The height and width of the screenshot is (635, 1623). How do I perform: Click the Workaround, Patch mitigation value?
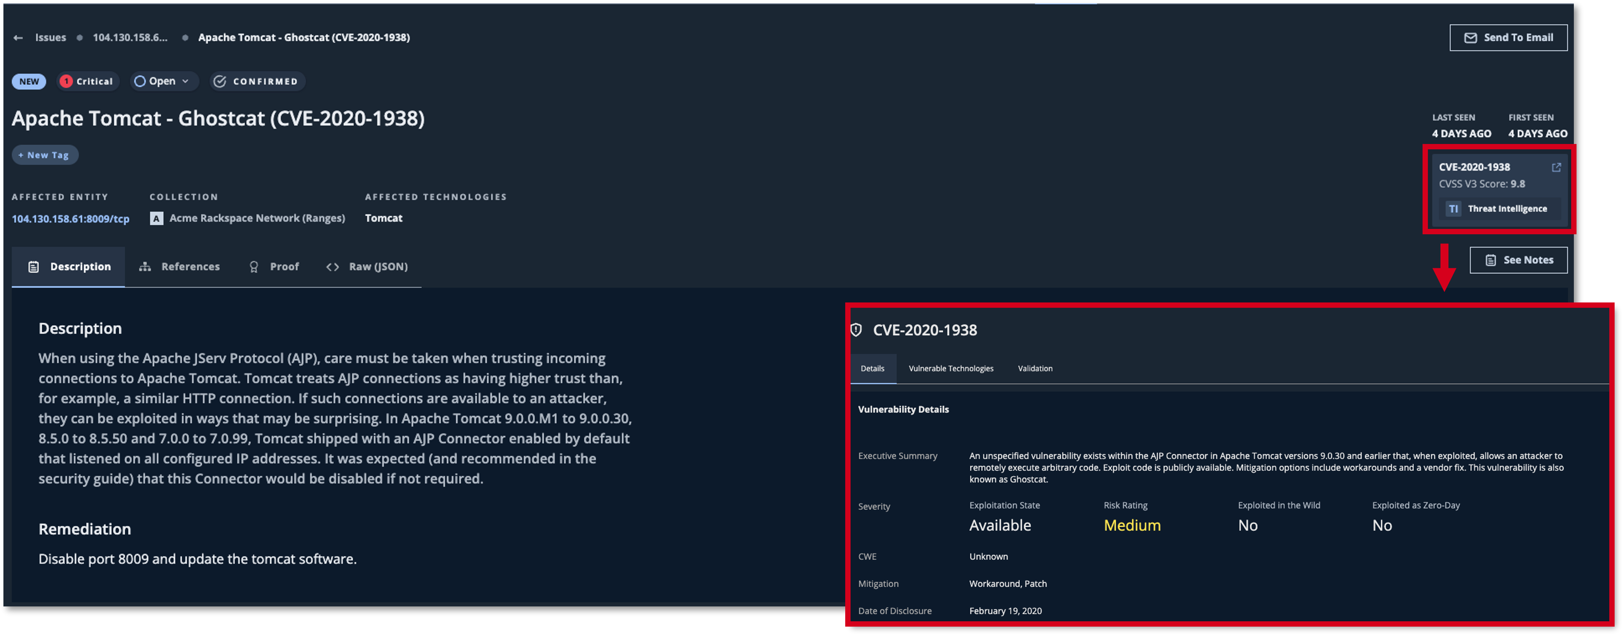point(1008,584)
